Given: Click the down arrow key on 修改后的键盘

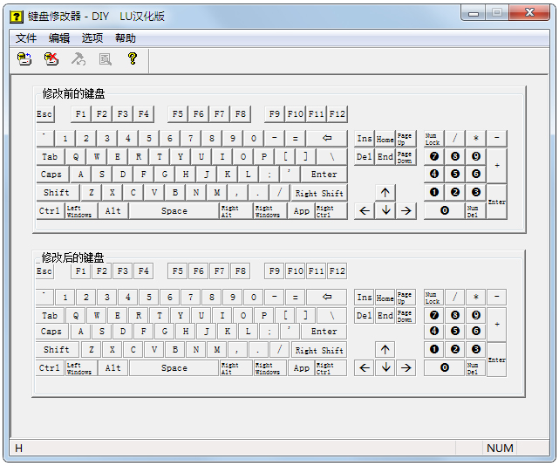Looking at the screenshot, I should click(x=385, y=368).
